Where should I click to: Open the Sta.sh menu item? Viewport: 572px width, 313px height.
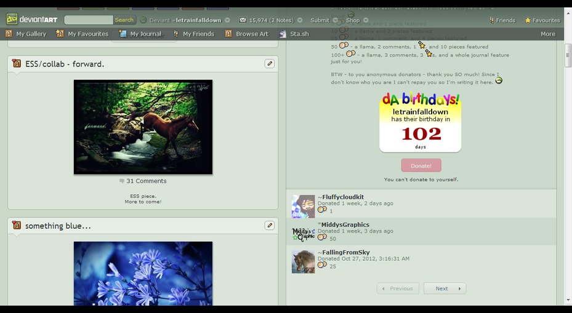click(x=299, y=34)
